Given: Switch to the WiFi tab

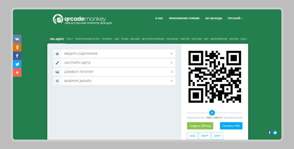Looking at the screenshot, I should point(206,39).
